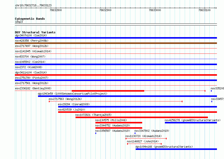Open variant dgv1943e59 (1000GenomesConsortiumPilotProject) label
Image resolution: width=224 pixels, height=159 pixels.
click(72, 94)
